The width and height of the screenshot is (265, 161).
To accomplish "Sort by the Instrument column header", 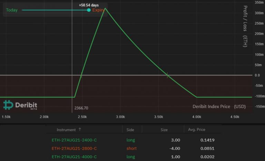I will 66,130.
